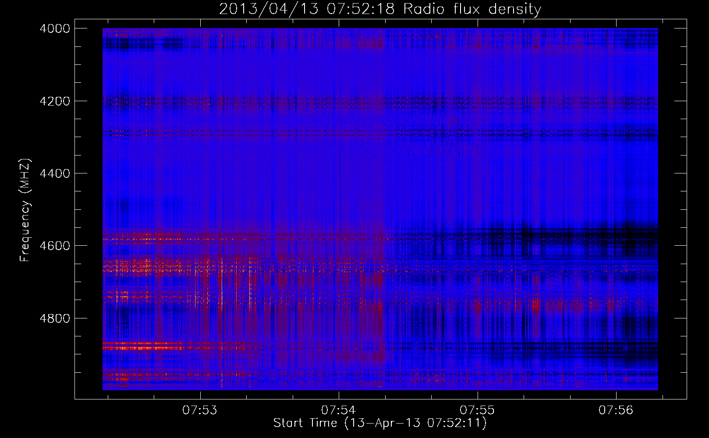Click the "Start Time (13-Apr-13 07:52:11)" label

[380, 423]
